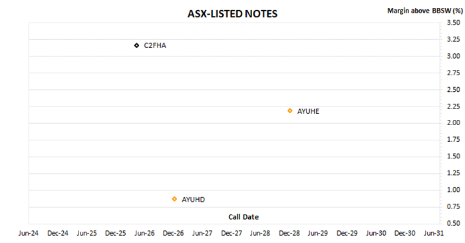Click the 3.00 horizontal gridline

click(234, 56)
